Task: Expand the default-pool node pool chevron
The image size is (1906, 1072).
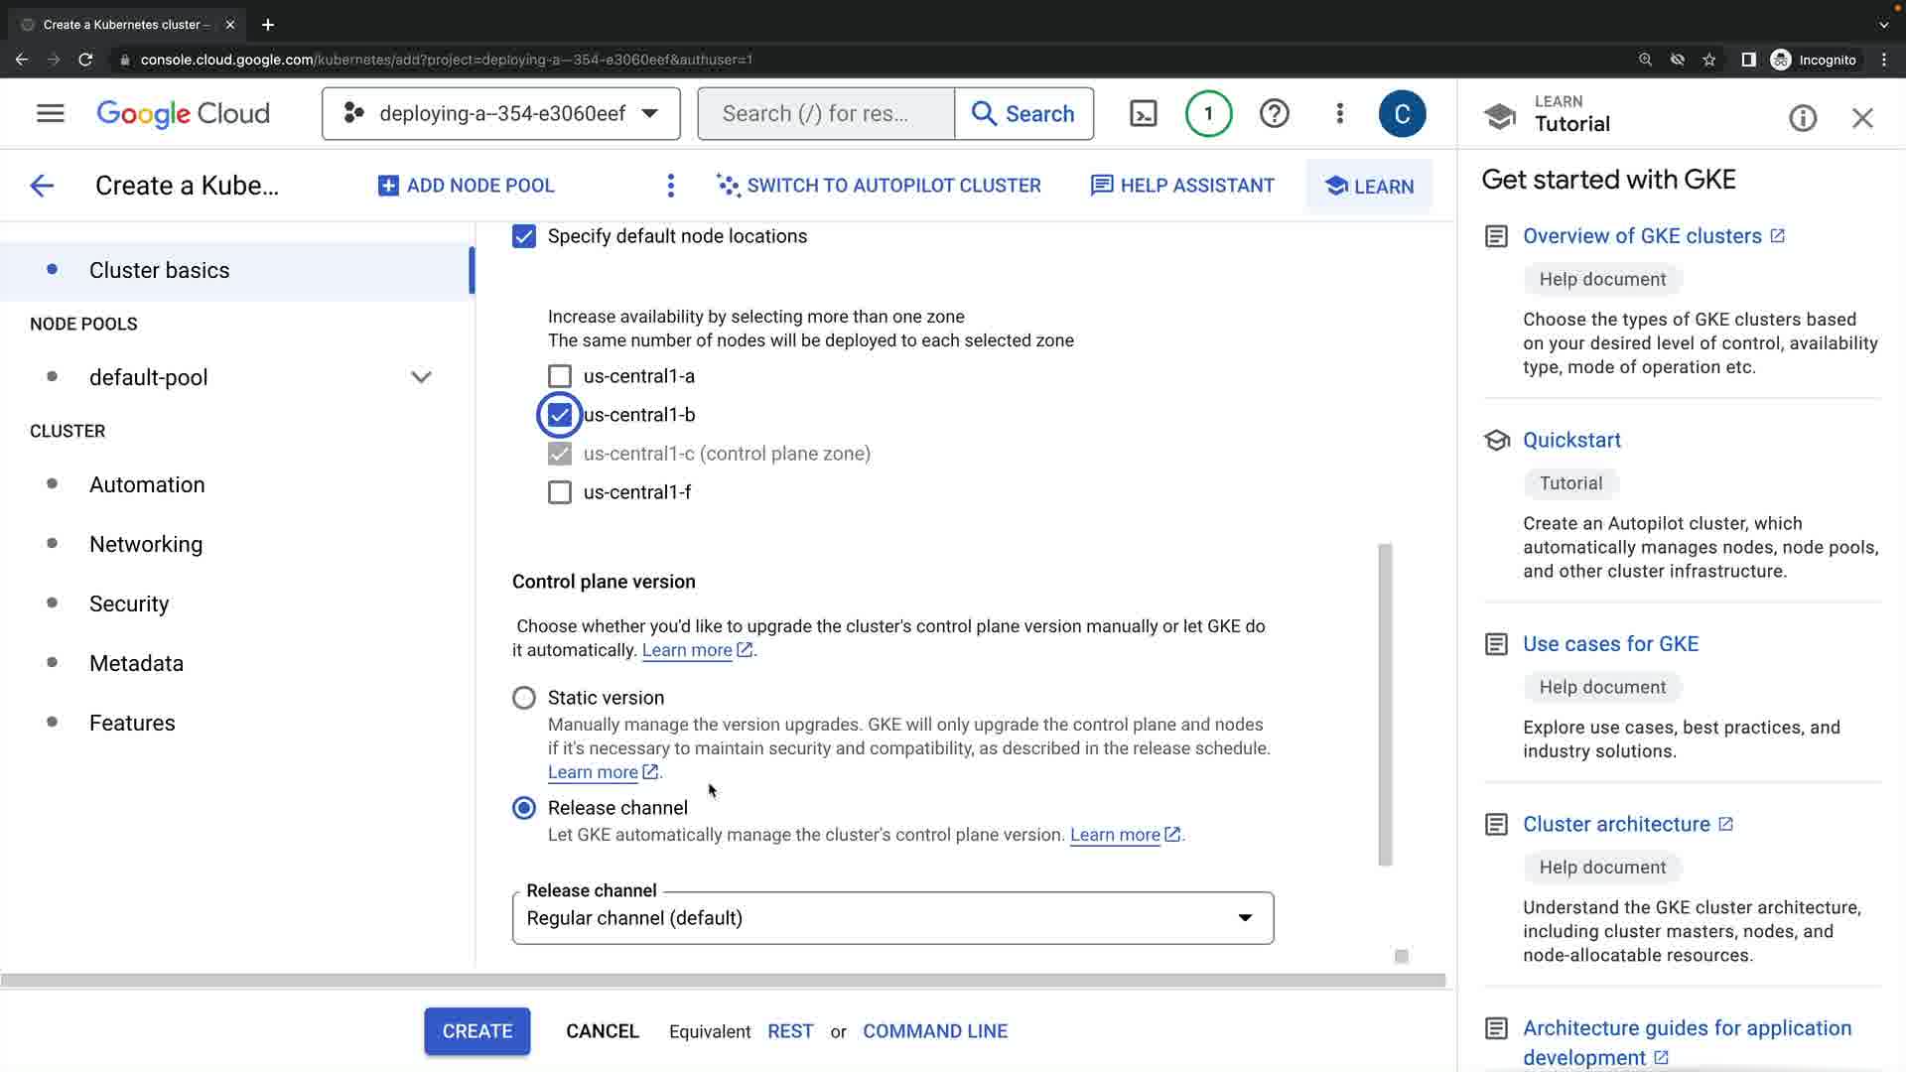Action: tap(421, 377)
